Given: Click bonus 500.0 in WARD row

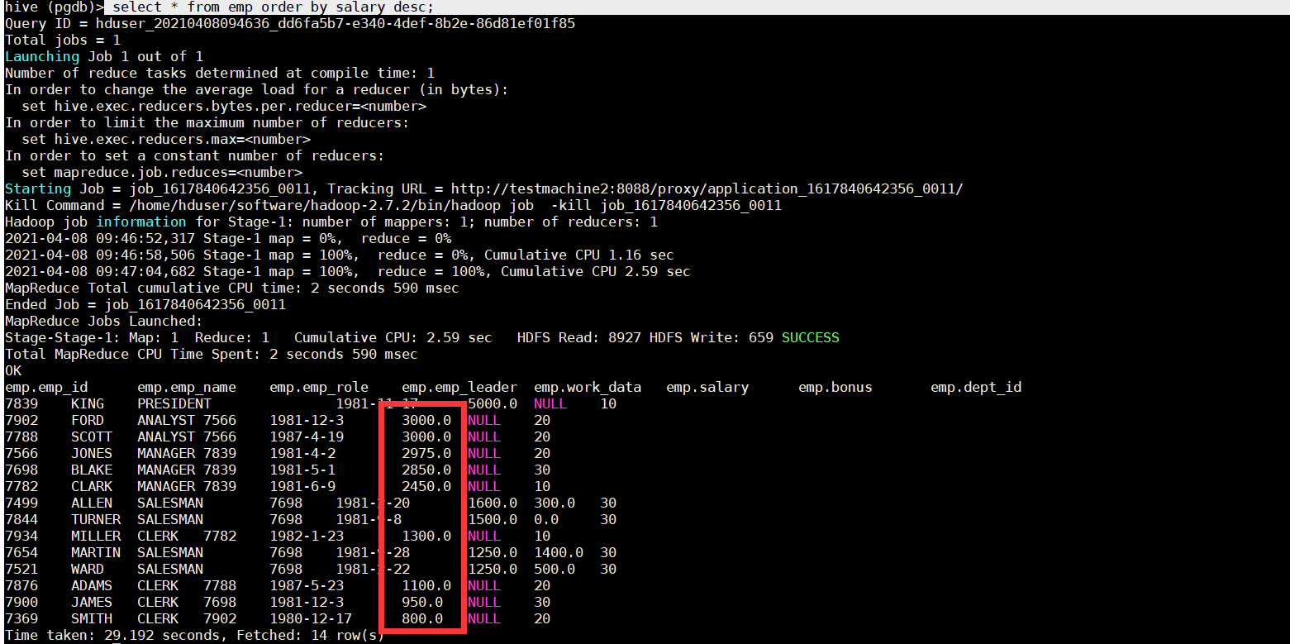Looking at the screenshot, I should click(x=555, y=569).
